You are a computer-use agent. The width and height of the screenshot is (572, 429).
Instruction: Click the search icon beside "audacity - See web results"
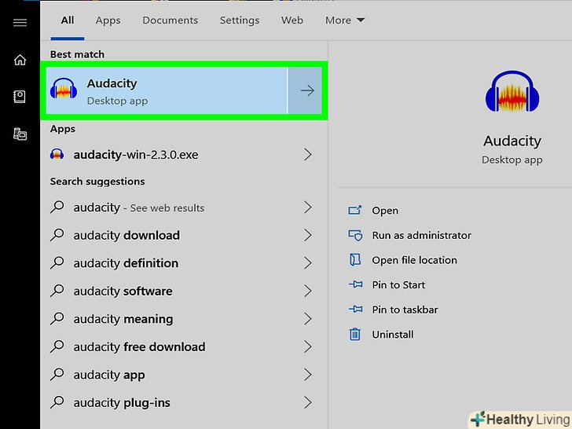[x=57, y=207]
